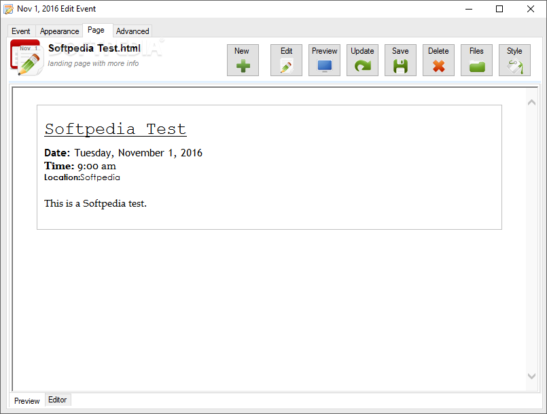
Task: Delete the page with red X
Action: coord(438,60)
